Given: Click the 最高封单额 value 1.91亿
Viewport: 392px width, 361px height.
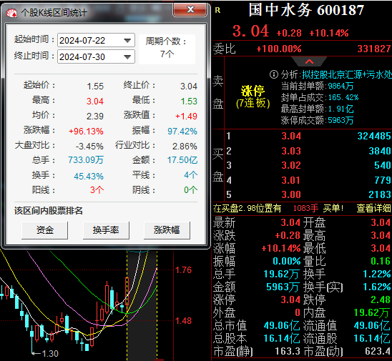Looking at the screenshot, I should point(340,109).
